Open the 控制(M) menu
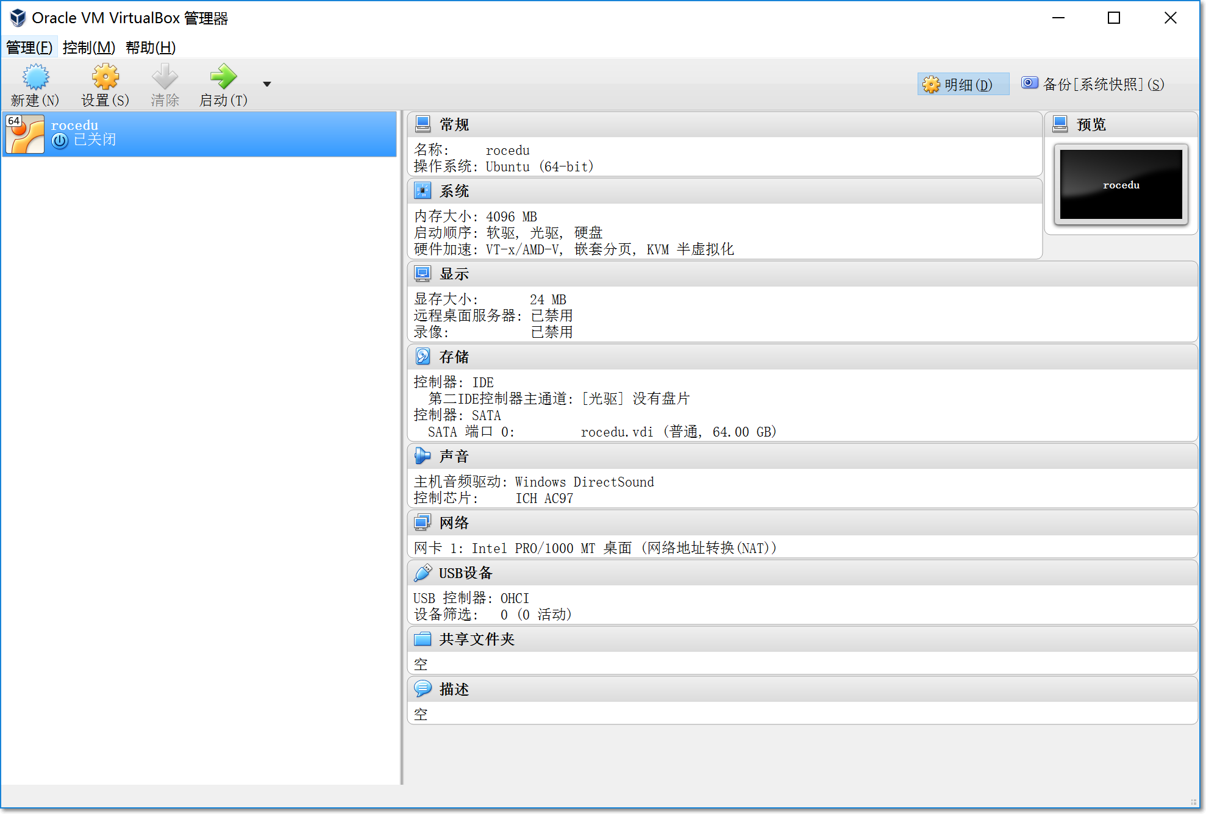The image size is (1206, 814). [x=89, y=48]
